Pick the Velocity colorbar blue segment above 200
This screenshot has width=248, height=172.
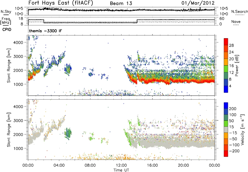226,106
